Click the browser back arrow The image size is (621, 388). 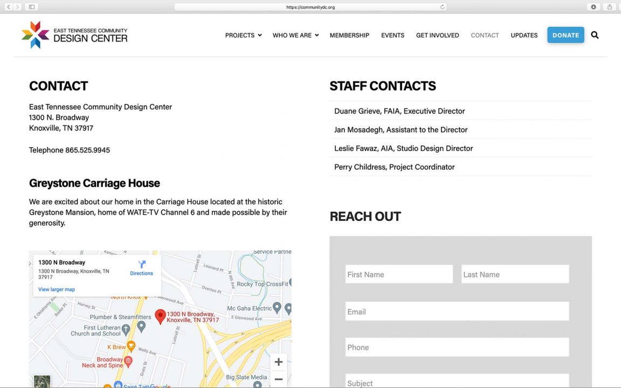[9, 7]
